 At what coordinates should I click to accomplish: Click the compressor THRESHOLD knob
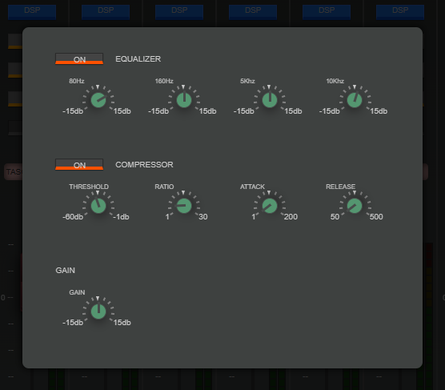(x=98, y=206)
